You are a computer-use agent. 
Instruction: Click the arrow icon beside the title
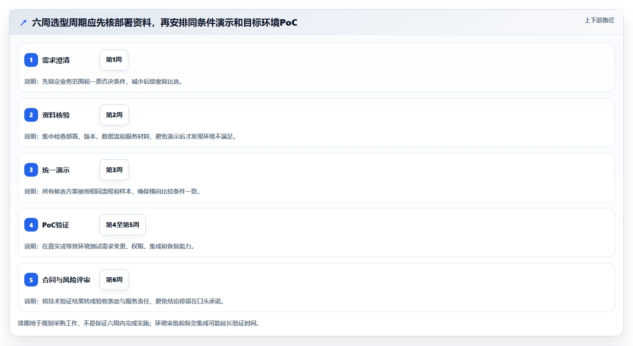(23, 22)
